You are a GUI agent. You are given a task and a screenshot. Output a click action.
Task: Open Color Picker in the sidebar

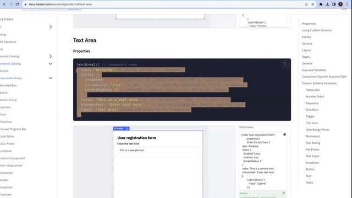(x=7, y=144)
